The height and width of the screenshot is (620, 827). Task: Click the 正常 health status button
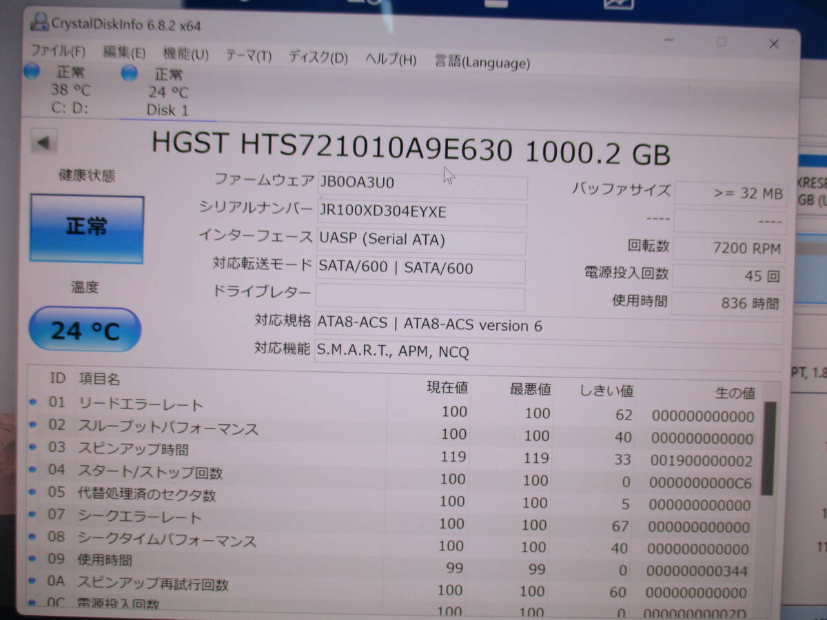point(87,229)
